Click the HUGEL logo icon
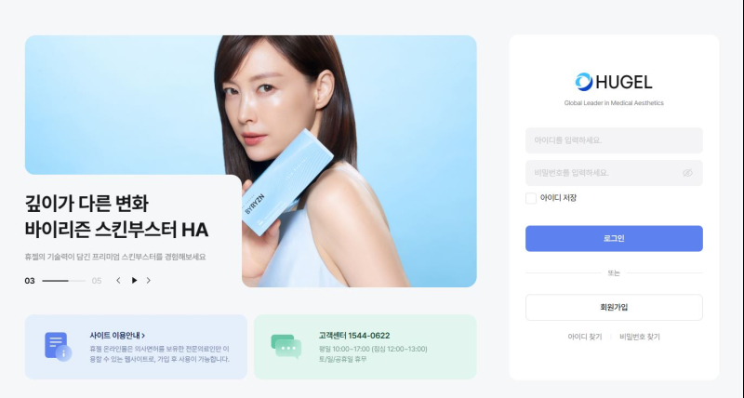 [584, 82]
